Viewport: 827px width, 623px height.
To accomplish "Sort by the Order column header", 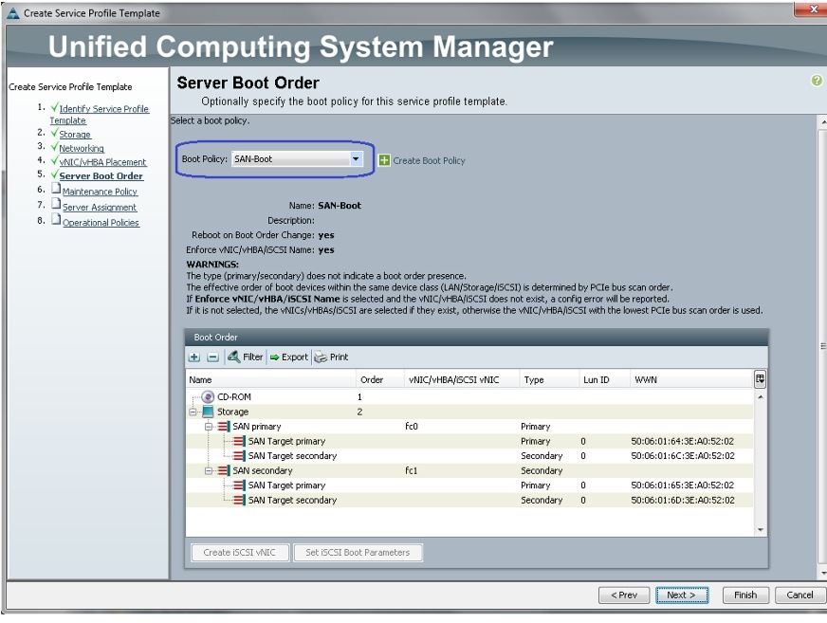I will 379,380.
